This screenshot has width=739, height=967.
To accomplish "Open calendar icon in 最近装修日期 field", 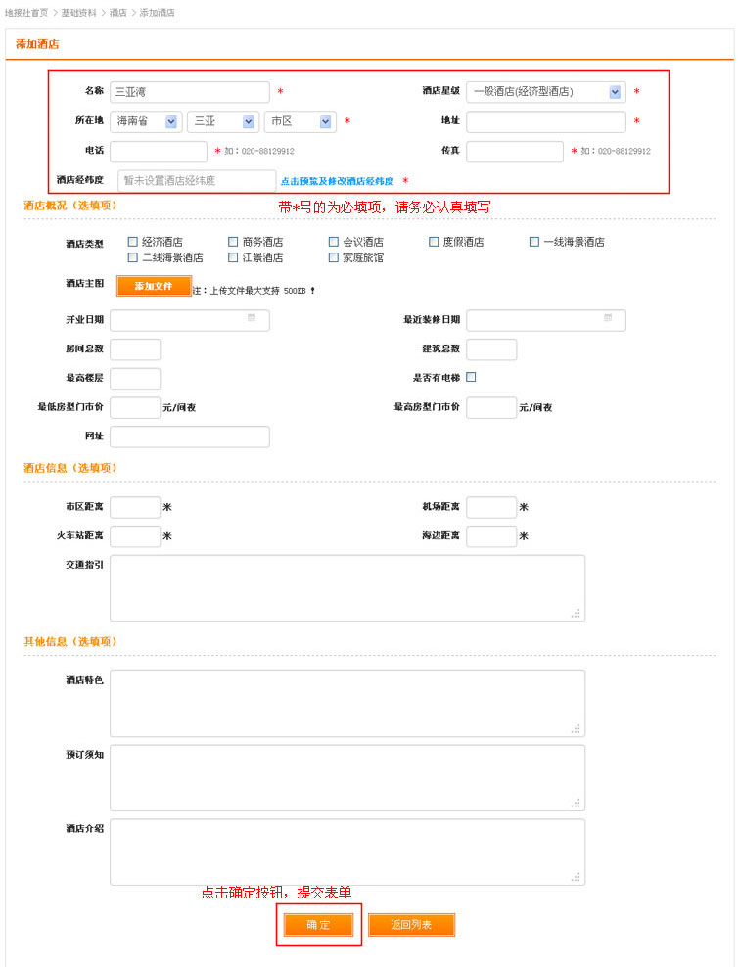I will point(608,318).
